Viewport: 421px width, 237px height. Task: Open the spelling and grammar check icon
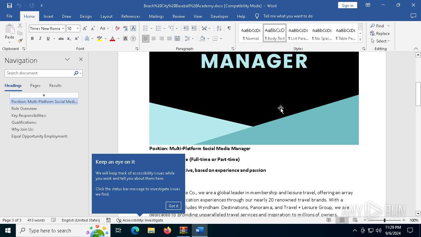[54, 220]
